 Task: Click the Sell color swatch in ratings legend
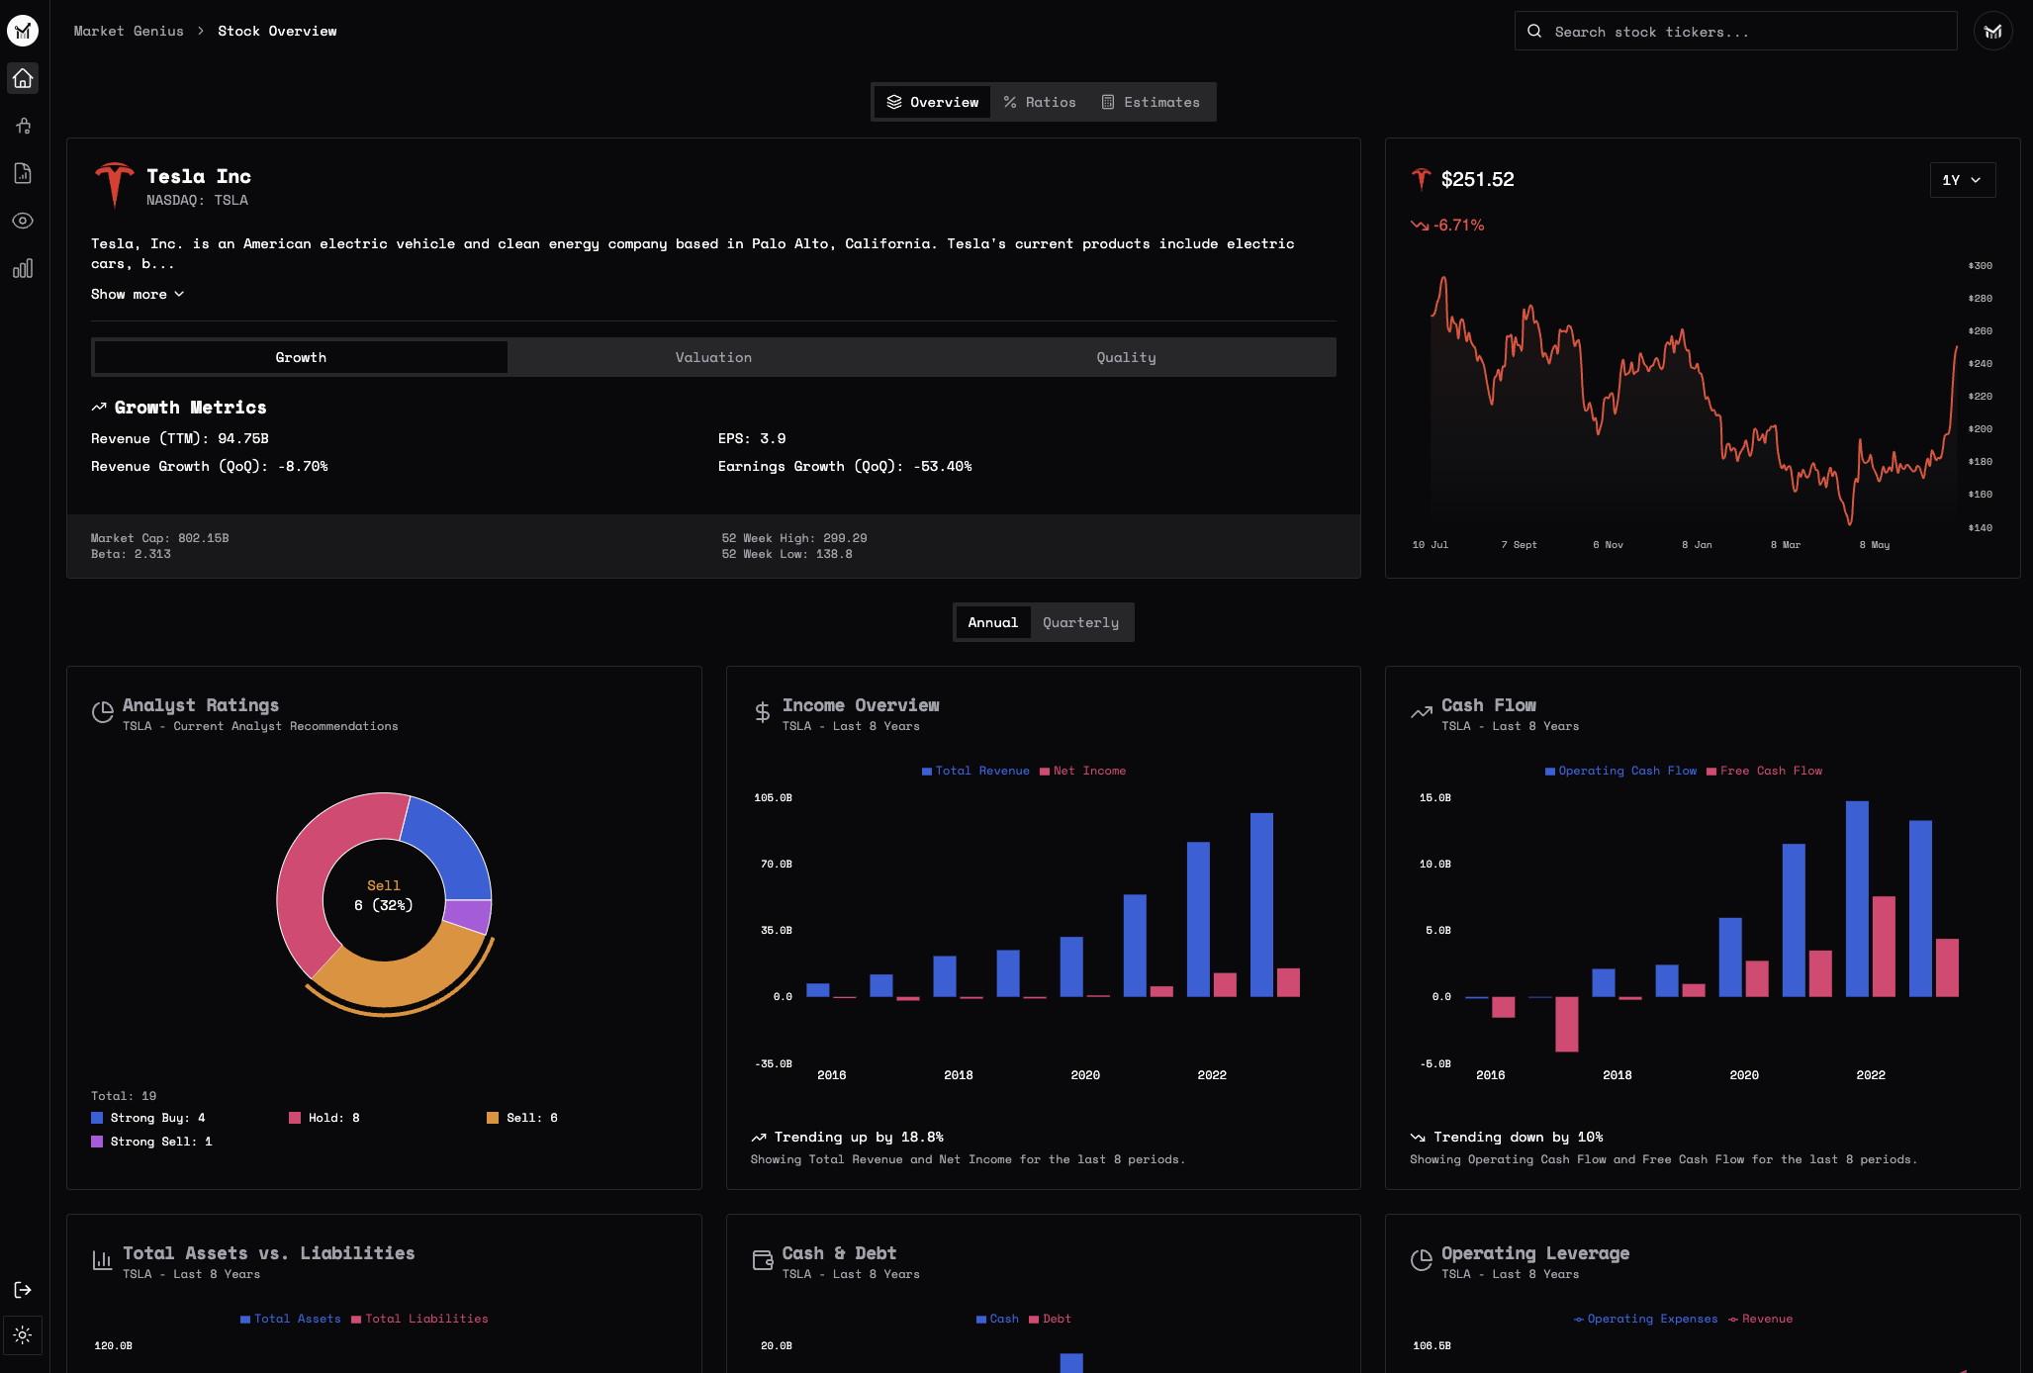tap(493, 1118)
